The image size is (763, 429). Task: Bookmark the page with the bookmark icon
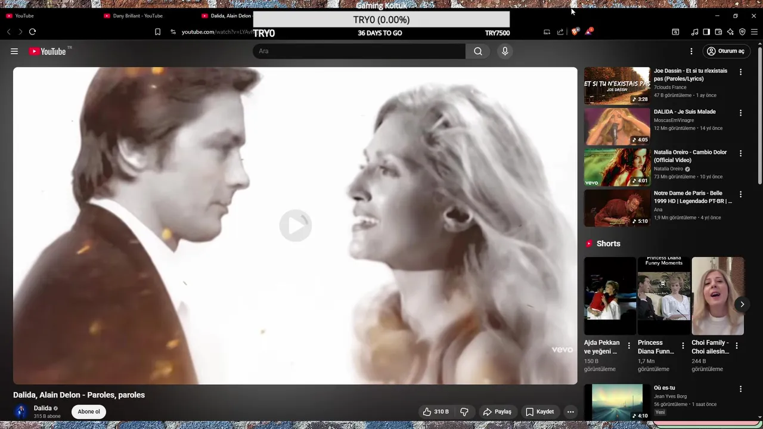(x=157, y=32)
